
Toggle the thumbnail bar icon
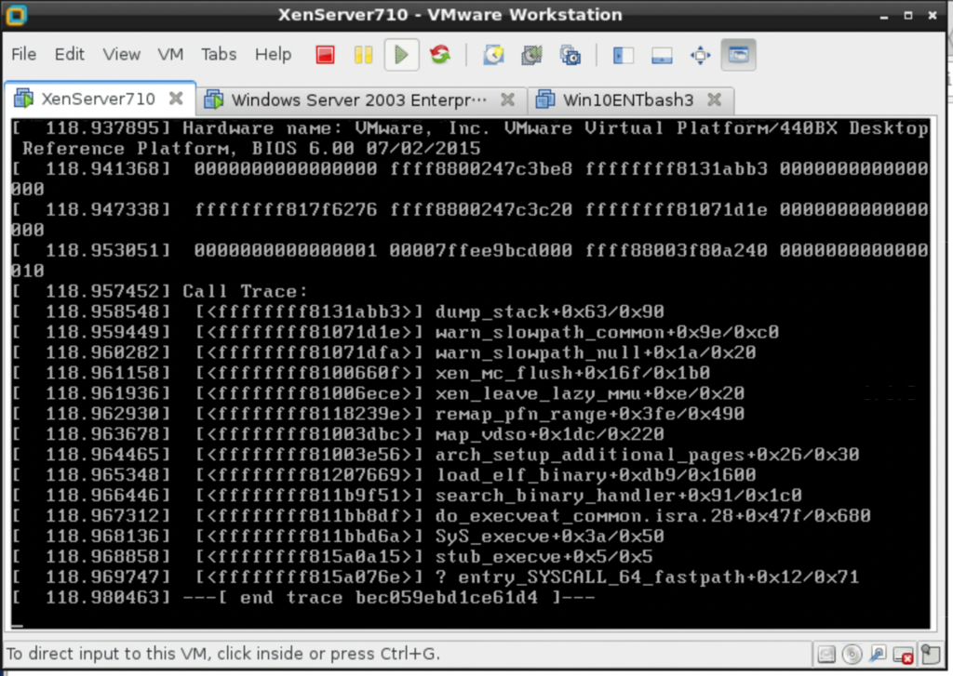[x=662, y=55]
